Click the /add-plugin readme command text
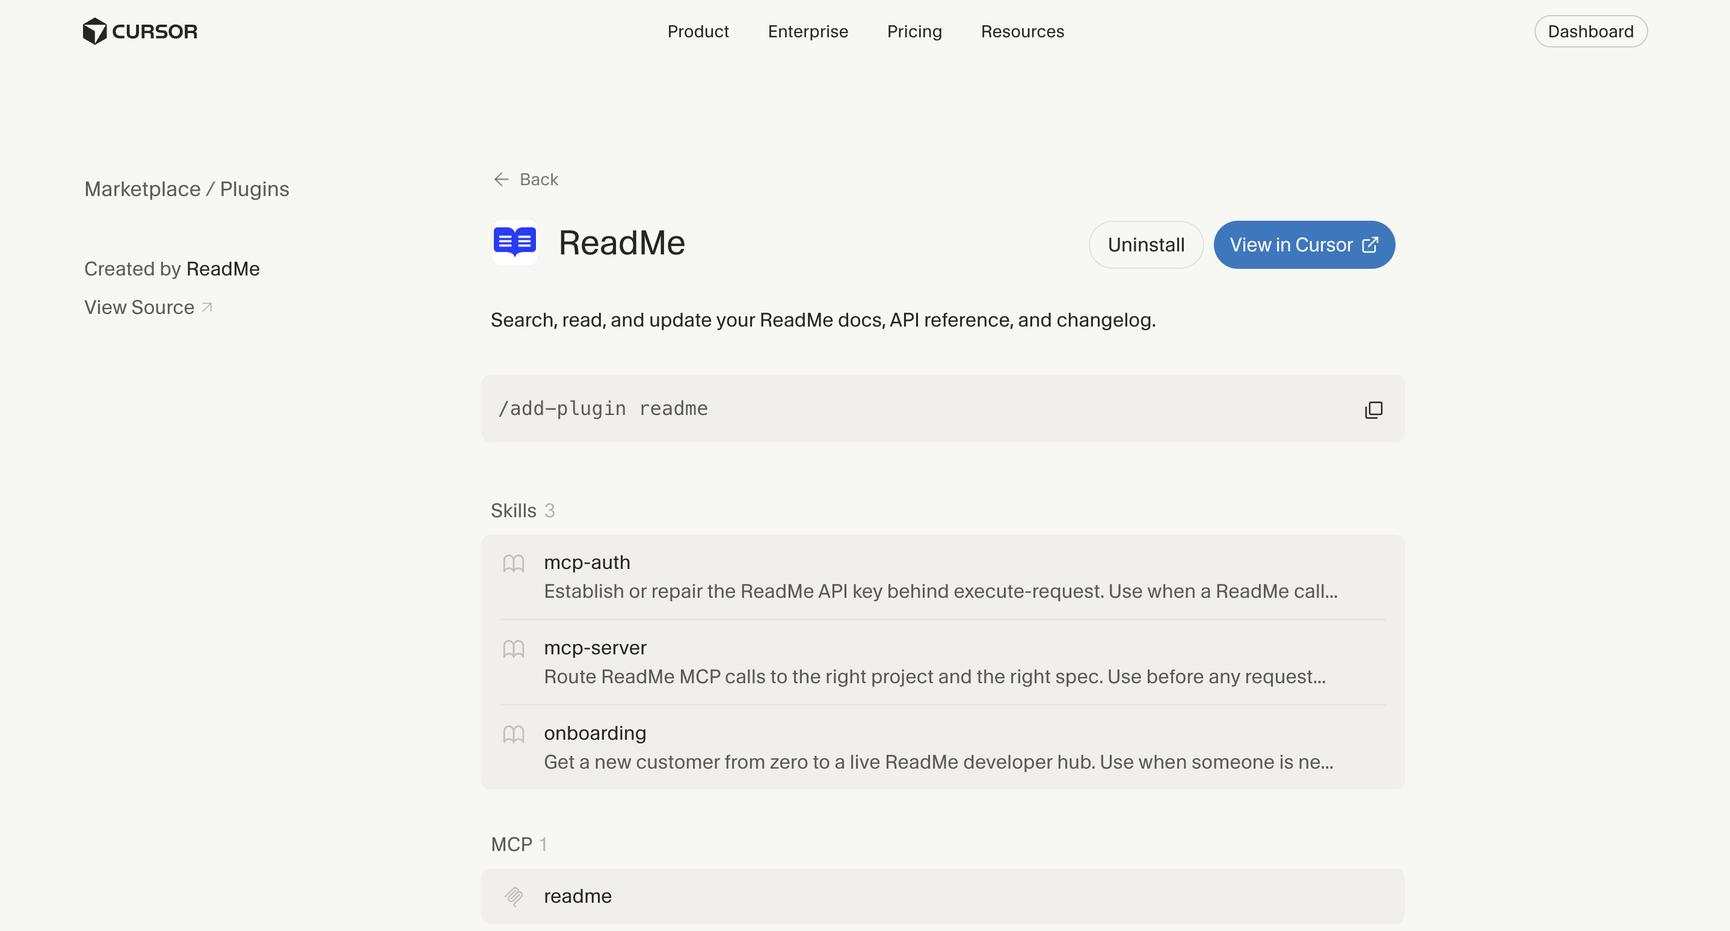The width and height of the screenshot is (1730, 931). pos(603,409)
